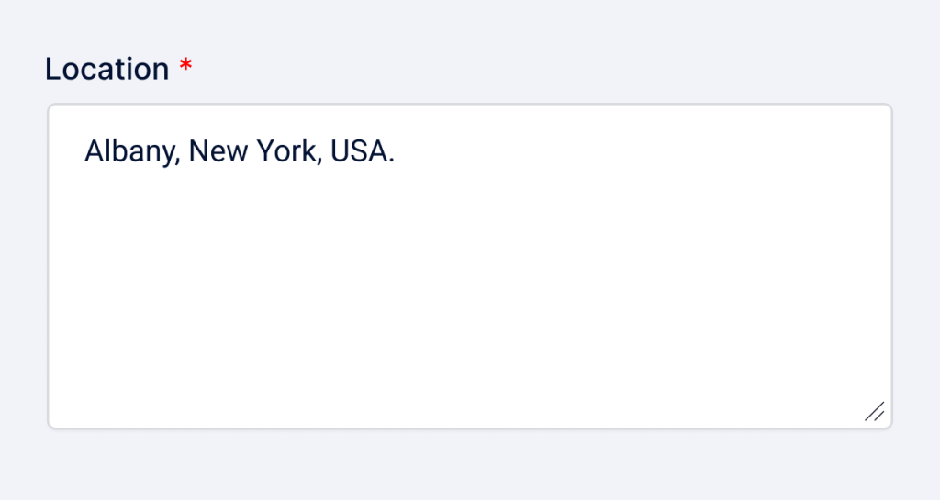Grab the text area resize handle
This screenshot has height=500, width=940.
point(875,412)
